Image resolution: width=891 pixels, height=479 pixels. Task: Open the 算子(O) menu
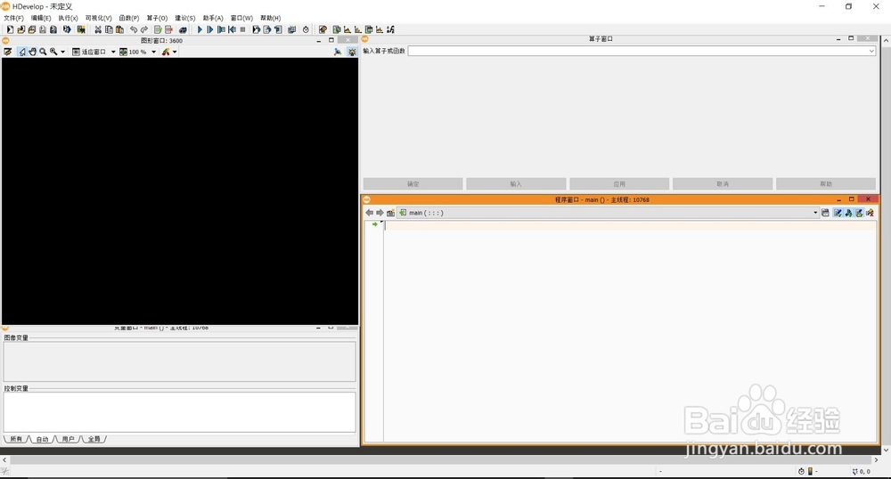tap(157, 18)
